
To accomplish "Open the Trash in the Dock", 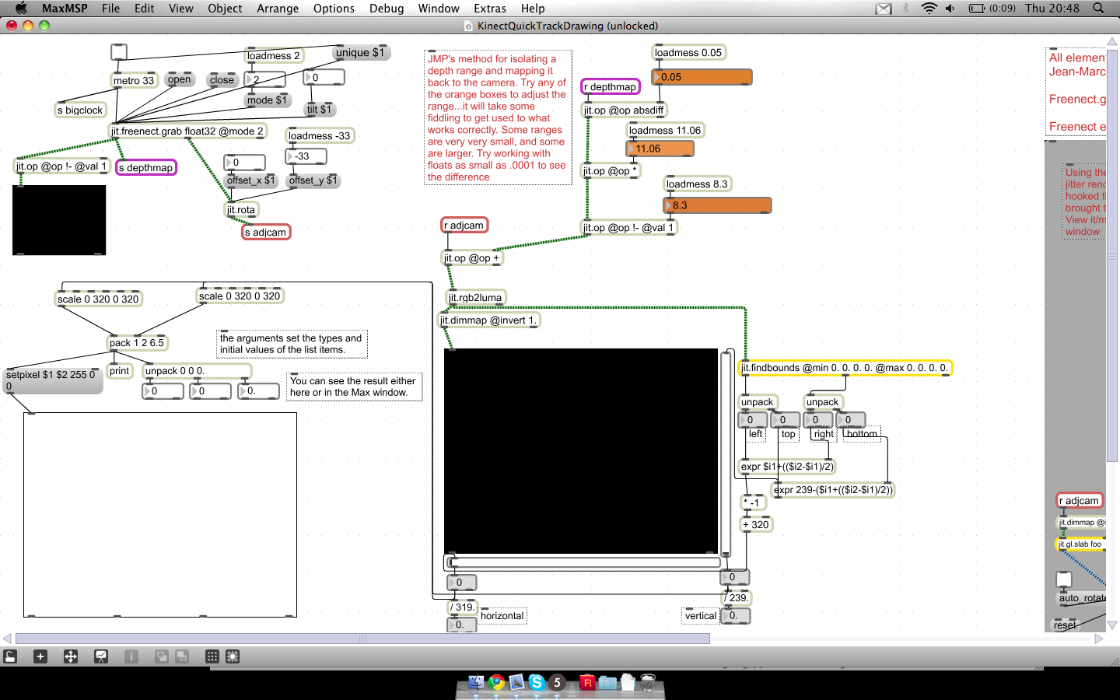I will click(648, 683).
